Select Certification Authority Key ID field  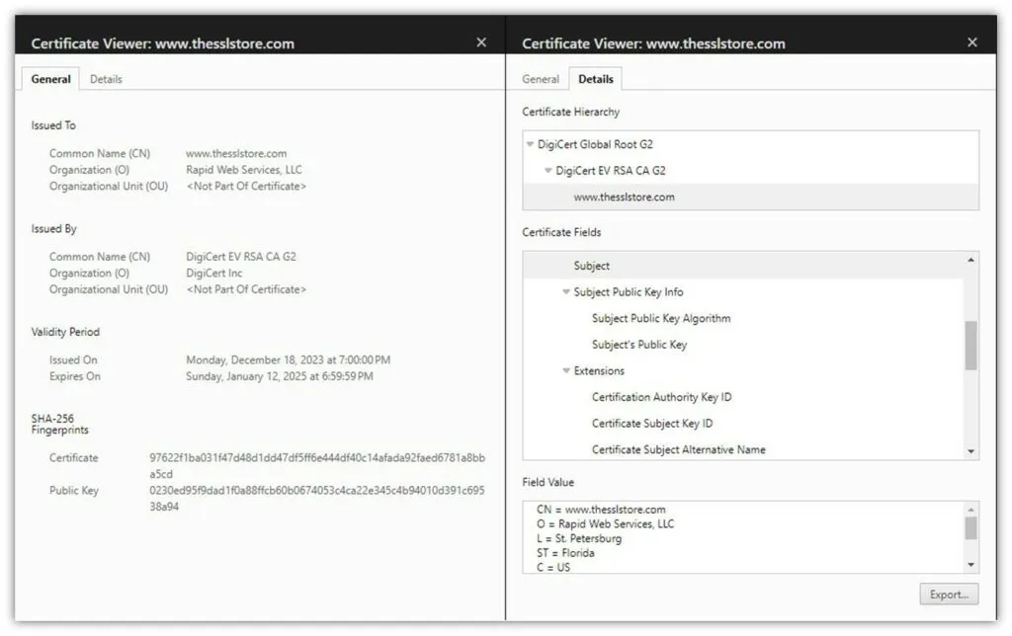[x=661, y=397]
